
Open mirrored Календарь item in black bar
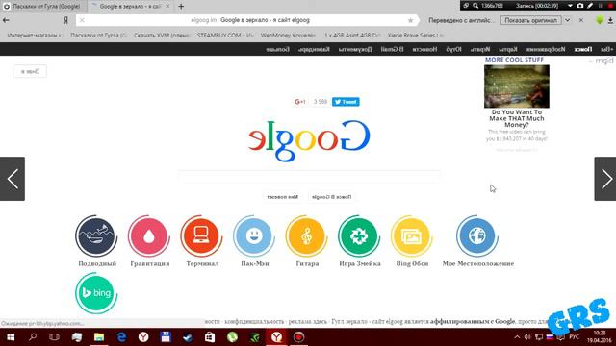[x=314, y=49]
